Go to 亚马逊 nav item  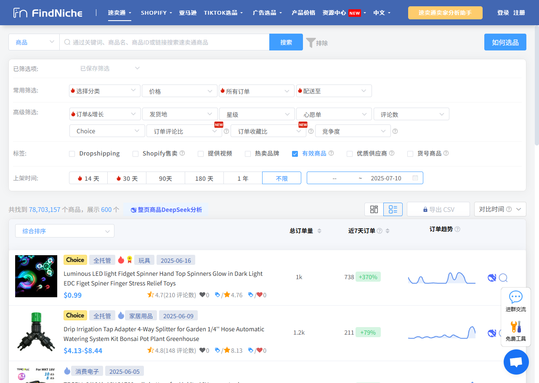coord(188,13)
